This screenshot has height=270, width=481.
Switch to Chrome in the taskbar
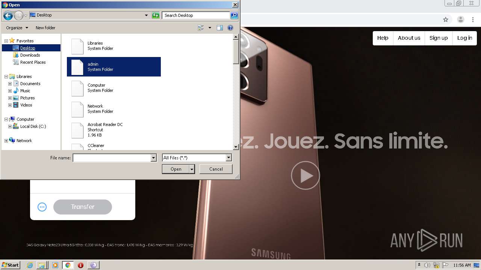click(x=68, y=265)
